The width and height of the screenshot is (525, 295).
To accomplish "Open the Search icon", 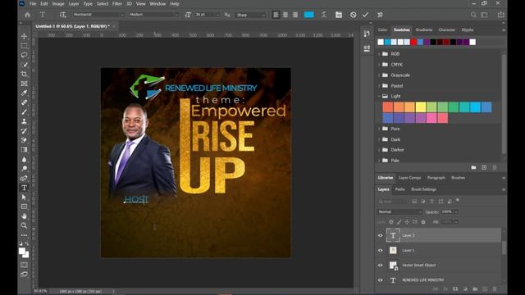I will tap(473, 15).
